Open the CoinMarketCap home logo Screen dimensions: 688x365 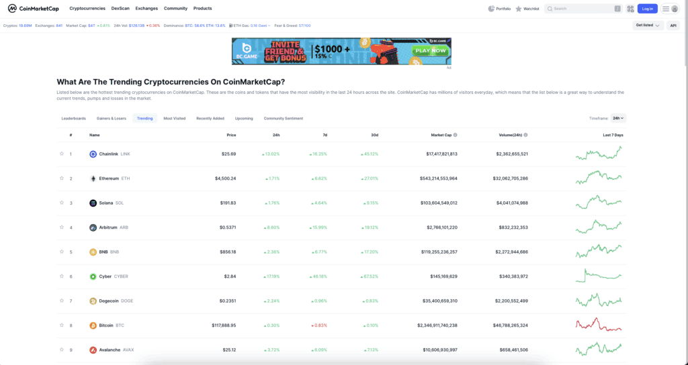point(34,8)
